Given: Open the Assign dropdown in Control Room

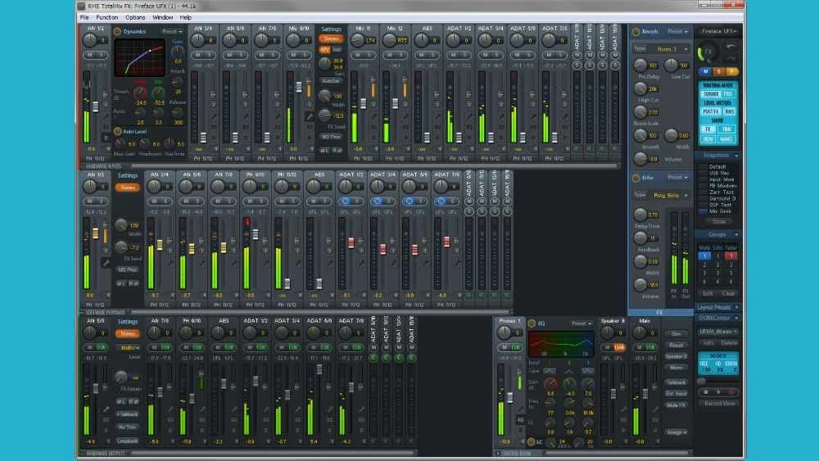Looking at the screenshot, I should pyautogui.click(x=676, y=433).
